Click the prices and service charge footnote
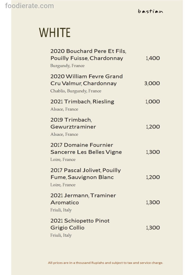The height and width of the screenshot is (275, 194). tap(106, 263)
